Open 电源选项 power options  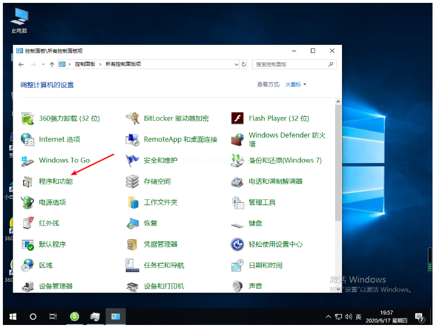click(52, 203)
